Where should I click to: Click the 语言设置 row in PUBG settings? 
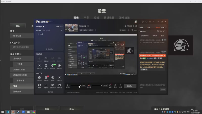click(x=22, y=36)
